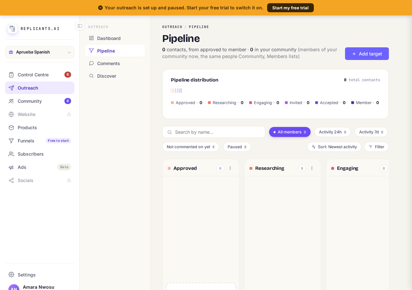Viewport: 412px width, 290px height.
Task: Open the three-dot menu on Researching column
Action: click(x=312, y=168)
